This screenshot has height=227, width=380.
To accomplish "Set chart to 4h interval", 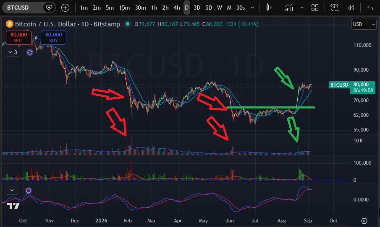I will pyautogui.click(x=177, y=8).
